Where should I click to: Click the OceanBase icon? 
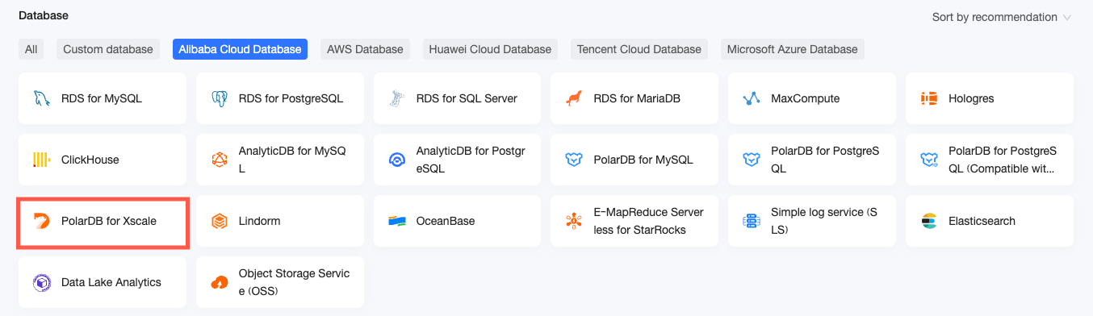pyautogui.click(x=396, y=221)
